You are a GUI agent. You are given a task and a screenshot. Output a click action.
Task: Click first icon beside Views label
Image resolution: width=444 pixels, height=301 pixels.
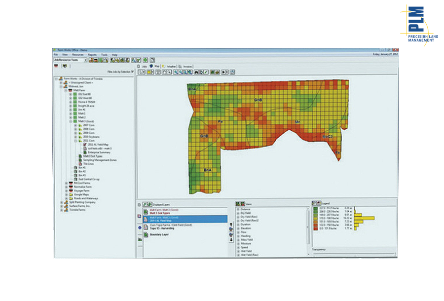238,204
